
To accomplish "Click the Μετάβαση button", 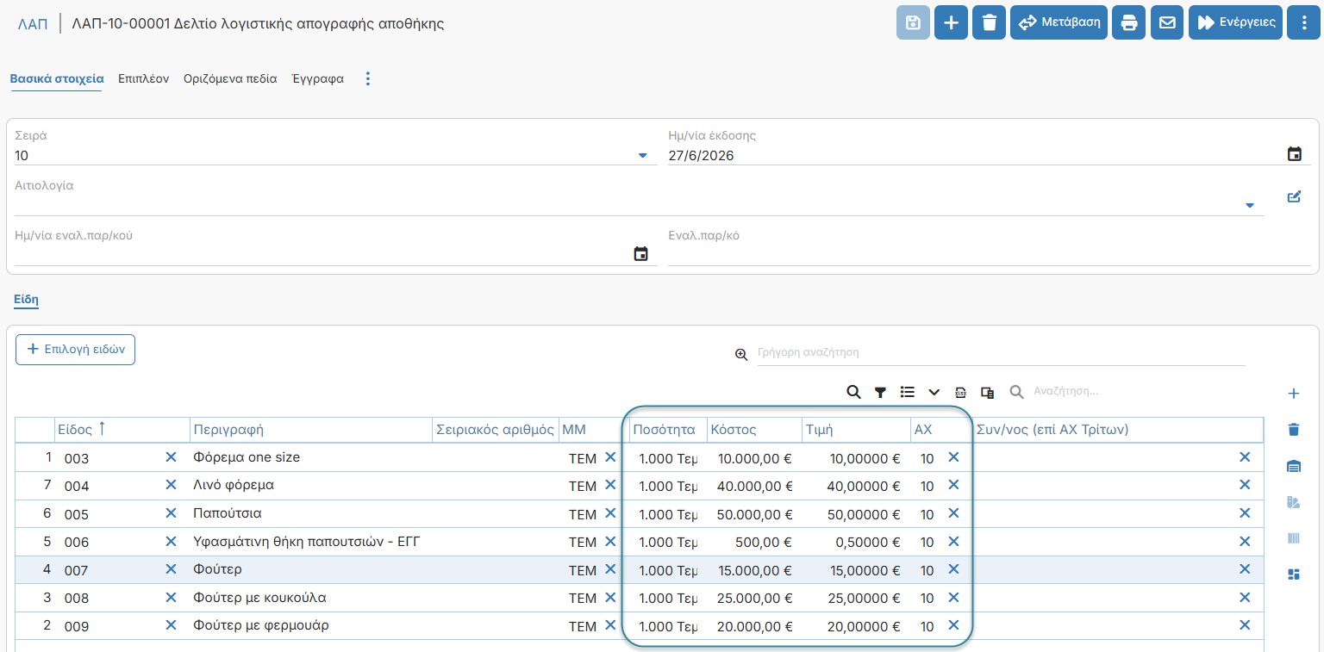I will pyautogui.click(x=1059, y=22).
